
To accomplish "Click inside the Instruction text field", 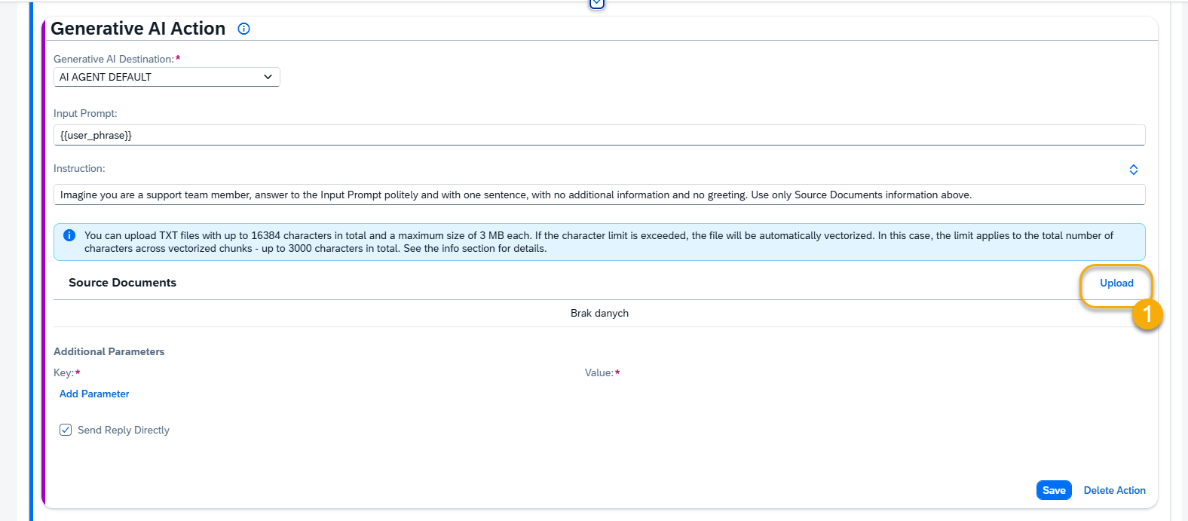I will tap(599, 195).
